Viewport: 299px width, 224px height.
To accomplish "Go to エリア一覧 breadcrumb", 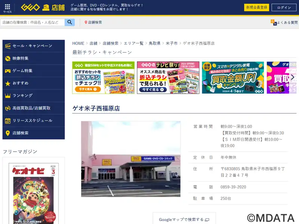I will [133, 43].
